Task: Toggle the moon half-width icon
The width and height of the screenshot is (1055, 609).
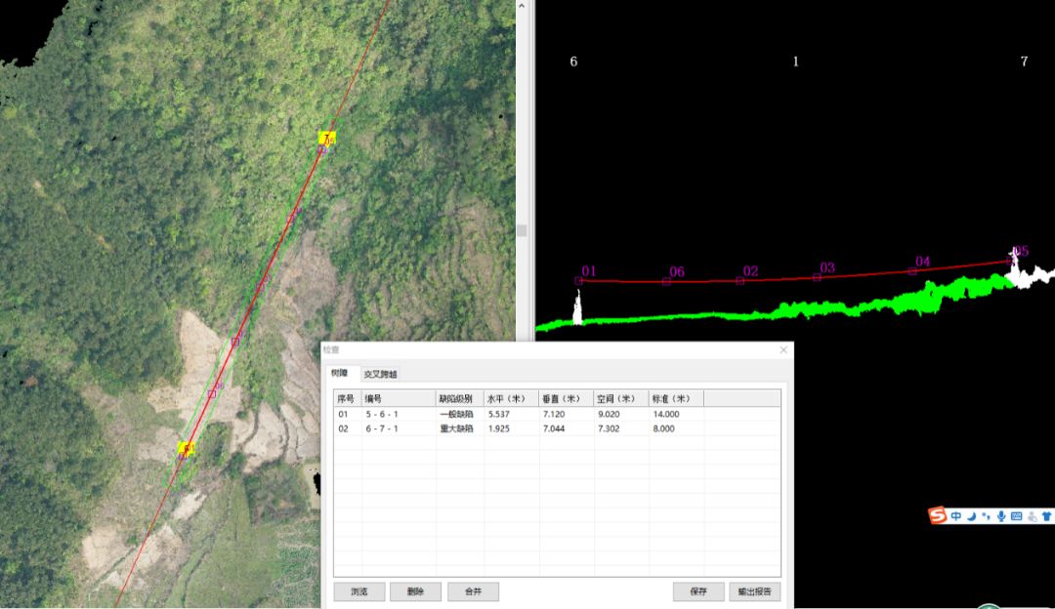Action: coord(972,515)
